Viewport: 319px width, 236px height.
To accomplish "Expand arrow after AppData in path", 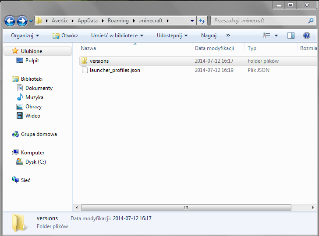I will (x=103, y=21).
